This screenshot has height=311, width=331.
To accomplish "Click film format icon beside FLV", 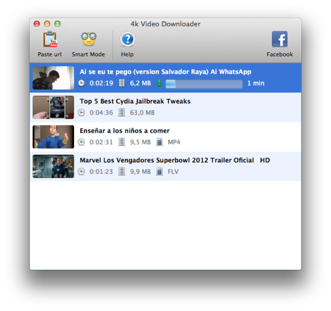I will click(x=160, y=171).
